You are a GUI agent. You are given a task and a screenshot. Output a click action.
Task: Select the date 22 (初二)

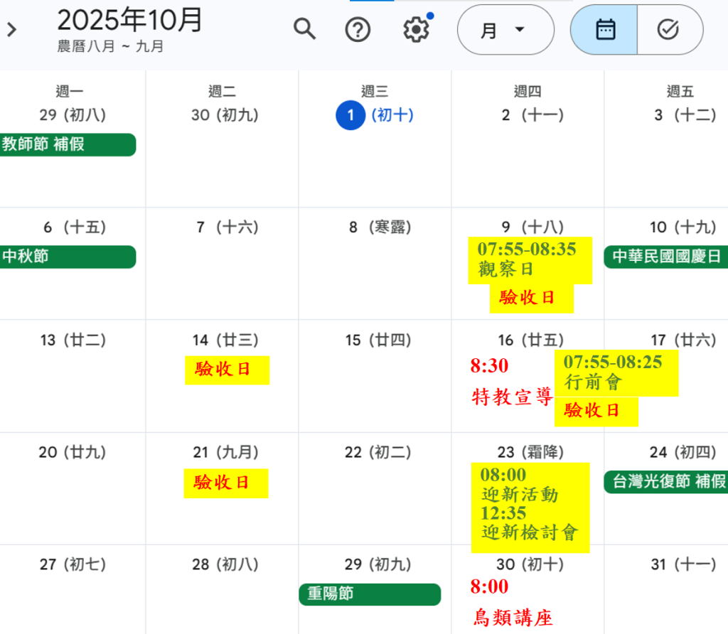click(x=375, y=453)
